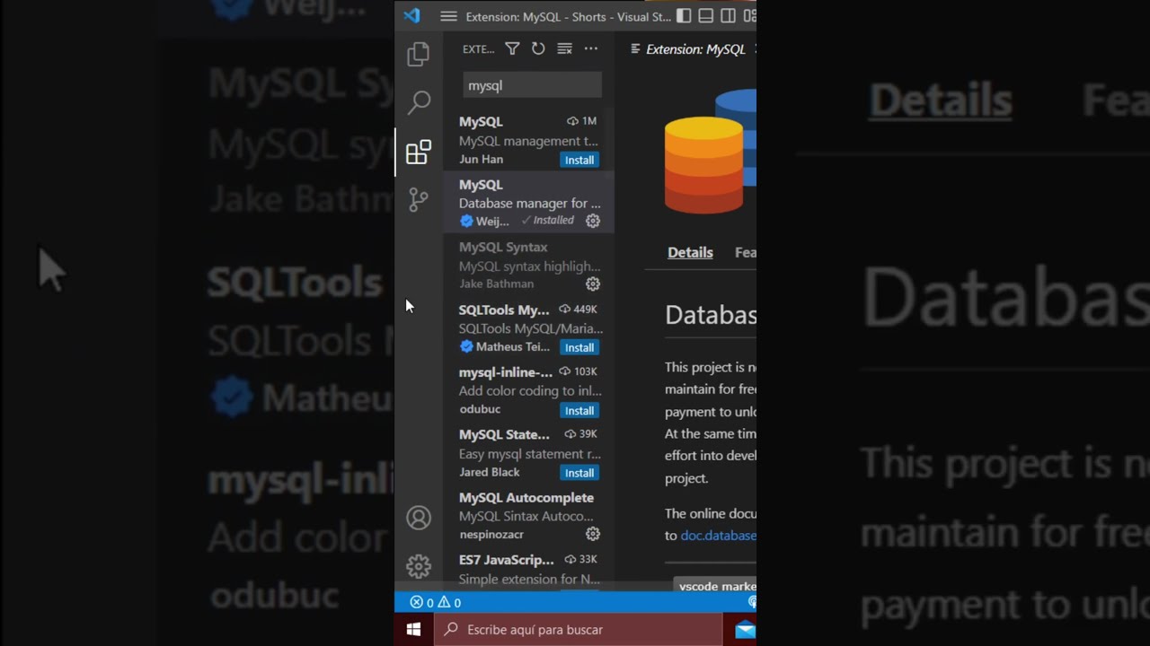Open the Windows Start menu

(413, 629)
